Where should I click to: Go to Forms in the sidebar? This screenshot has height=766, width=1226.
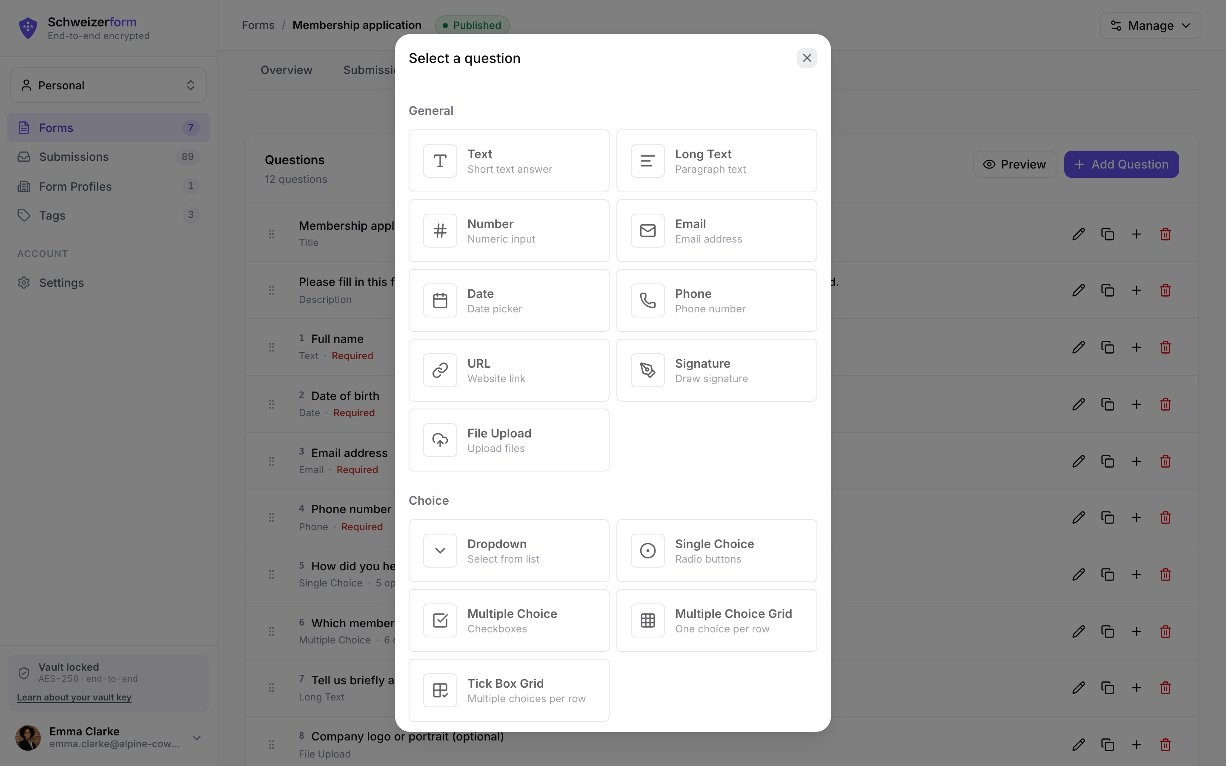tap(109, 128)
